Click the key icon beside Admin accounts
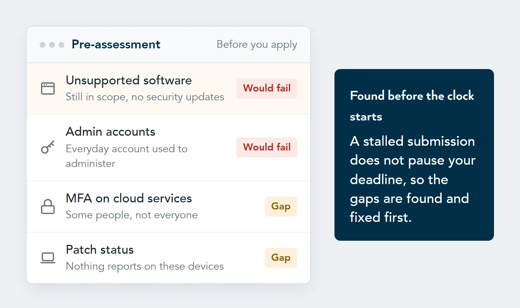520x308 pixels. pyautogui.click(x=48, y=147)
